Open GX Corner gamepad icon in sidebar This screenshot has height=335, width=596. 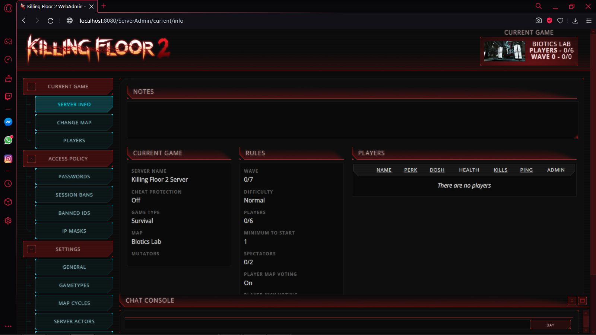pos(8,41)
